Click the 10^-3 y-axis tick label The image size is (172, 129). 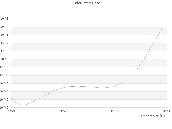pos(4,83)
